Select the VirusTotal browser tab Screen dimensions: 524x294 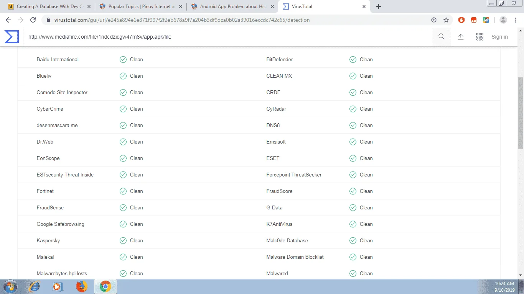(x=324, y=7)
